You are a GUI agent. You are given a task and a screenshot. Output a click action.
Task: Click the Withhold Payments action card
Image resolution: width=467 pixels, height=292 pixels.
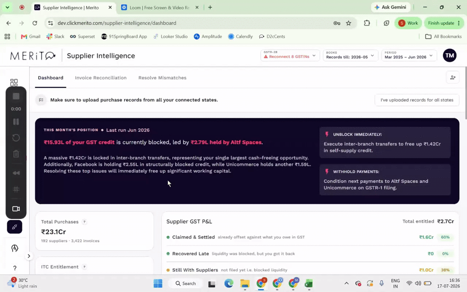tap(385, 180)
